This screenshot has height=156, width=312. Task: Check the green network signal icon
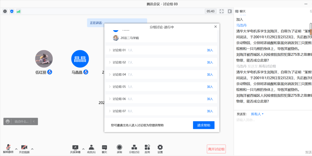point(18,11)
